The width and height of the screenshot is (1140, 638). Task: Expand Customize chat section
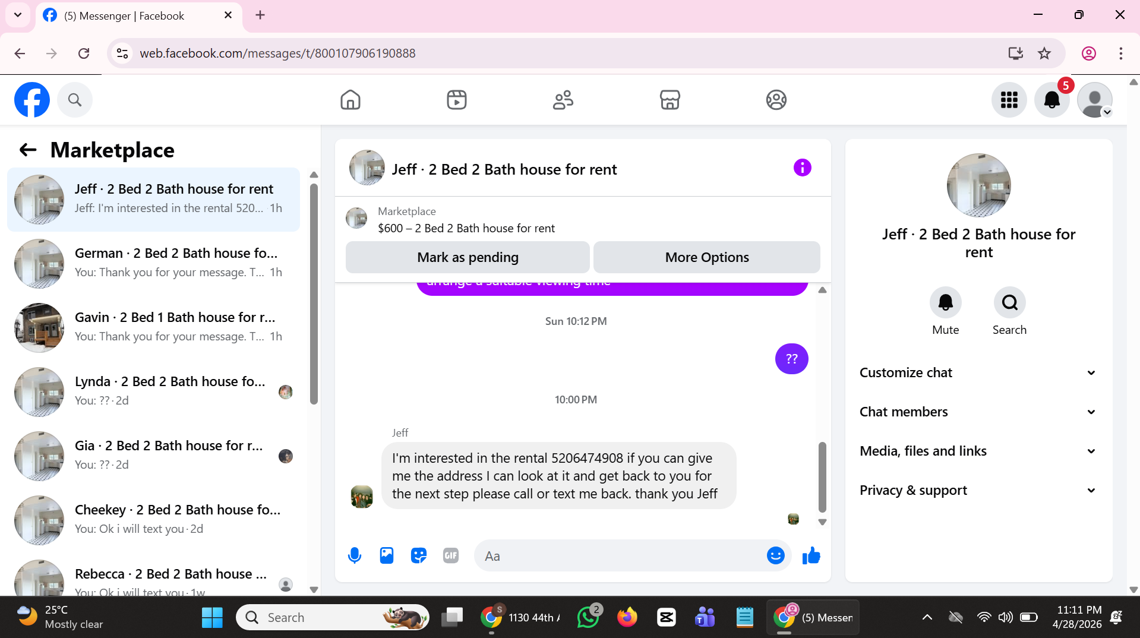coord(978,372)
